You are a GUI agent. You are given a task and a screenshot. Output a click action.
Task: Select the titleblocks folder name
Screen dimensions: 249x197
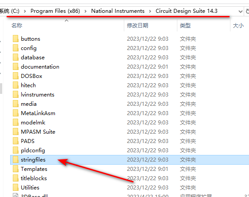tap(34, 178)
